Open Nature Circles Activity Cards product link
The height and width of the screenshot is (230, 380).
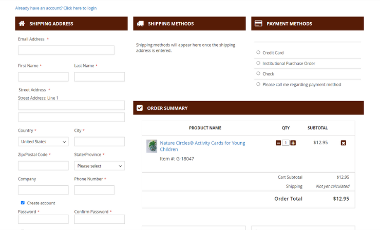pos(202,143)
